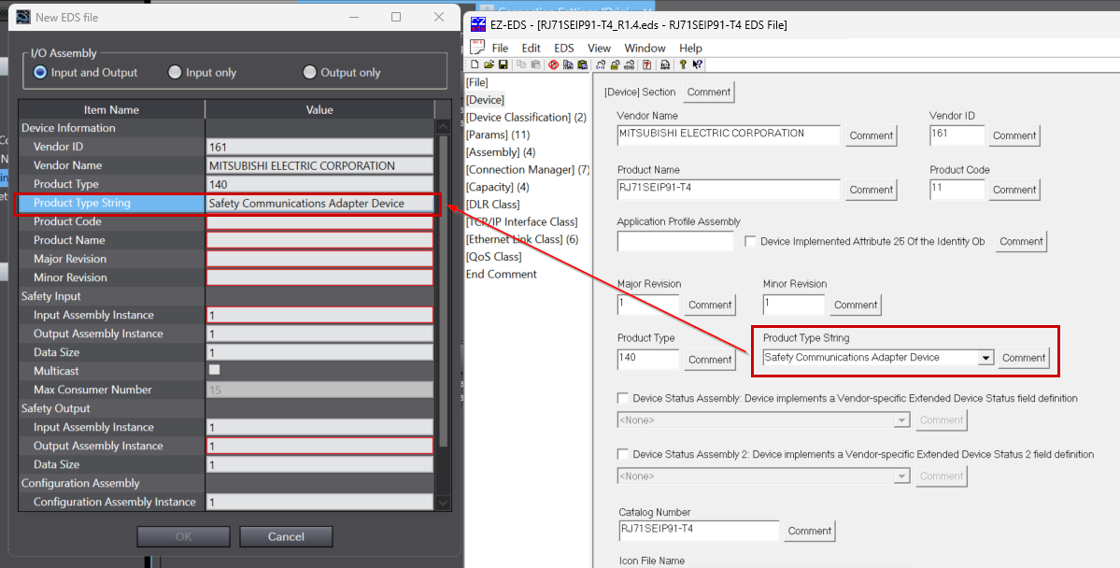The image size is (1120, 568).
Task: Click the Product Type String row label
Action: click(81, 203)
